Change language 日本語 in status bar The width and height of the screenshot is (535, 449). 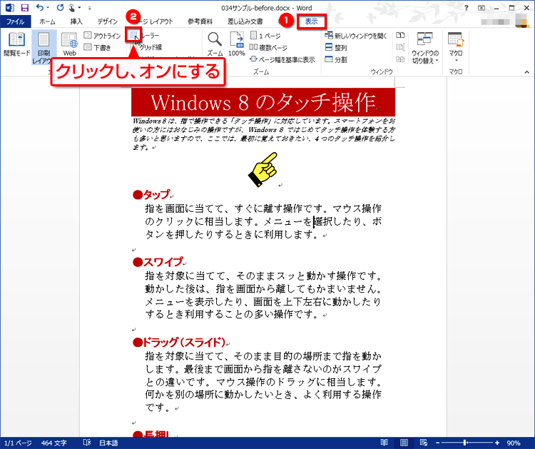[108, 443]
